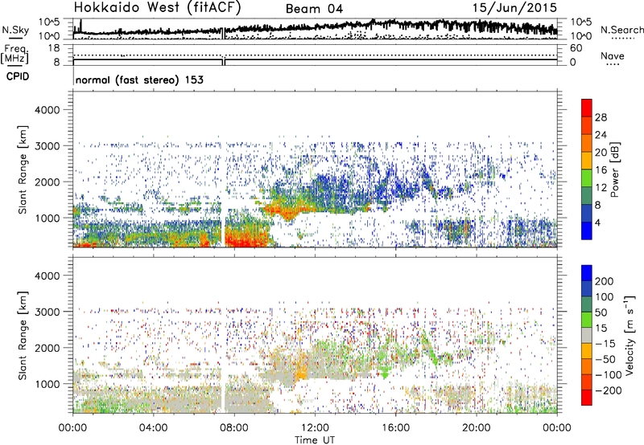Click the 'Hokkaido West (fitACF)' title
The image size is (644, 445).
tap(157, 7)
